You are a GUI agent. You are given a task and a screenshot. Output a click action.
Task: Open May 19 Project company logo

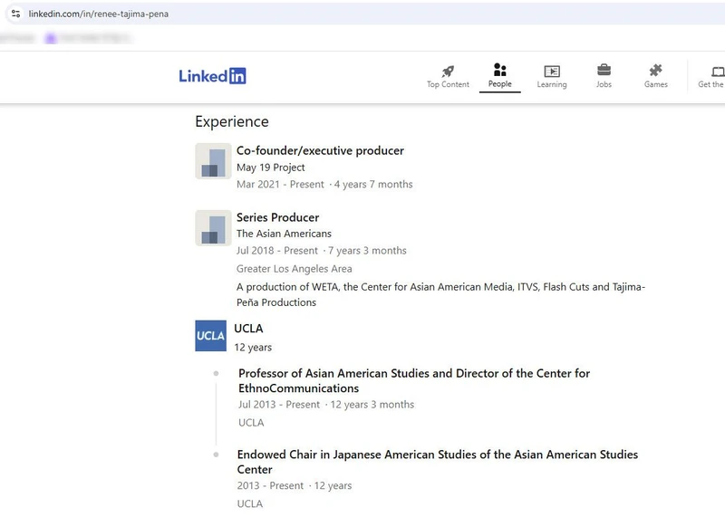pyautogui.click(x=213, y=161)
